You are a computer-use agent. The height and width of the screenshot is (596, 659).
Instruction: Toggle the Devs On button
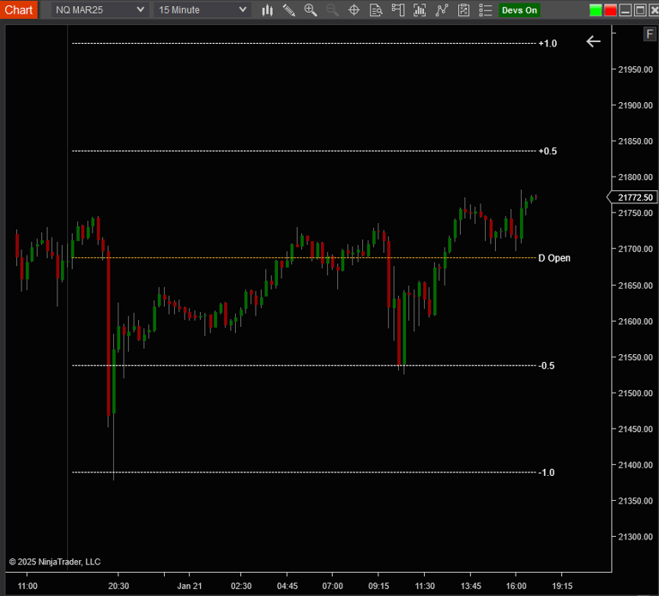(519, 10)
